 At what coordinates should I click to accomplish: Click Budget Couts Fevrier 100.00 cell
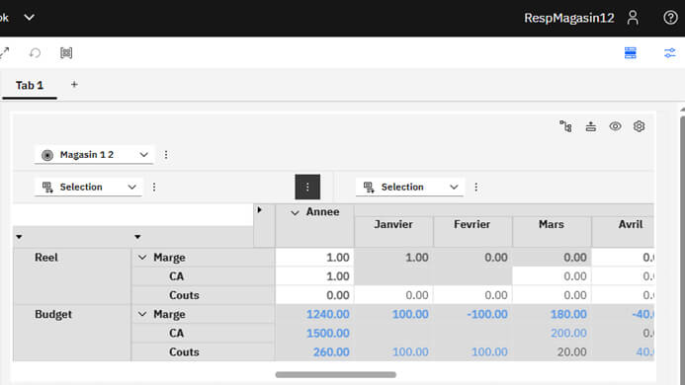pos(472,352)
